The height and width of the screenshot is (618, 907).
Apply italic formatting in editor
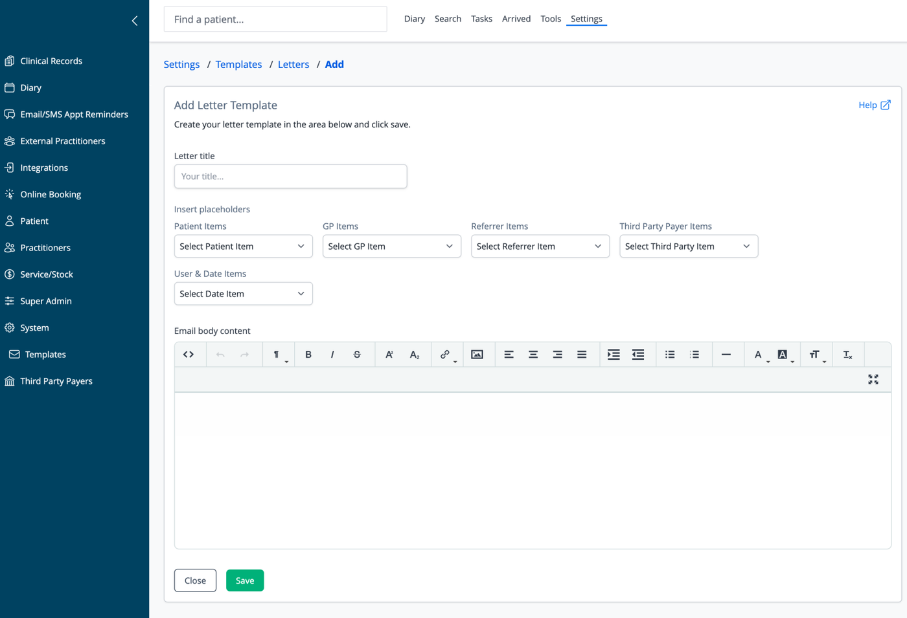332,355
